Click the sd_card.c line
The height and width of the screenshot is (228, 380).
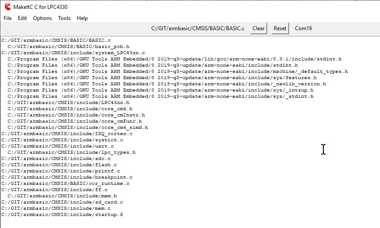[x=62, y=202]
